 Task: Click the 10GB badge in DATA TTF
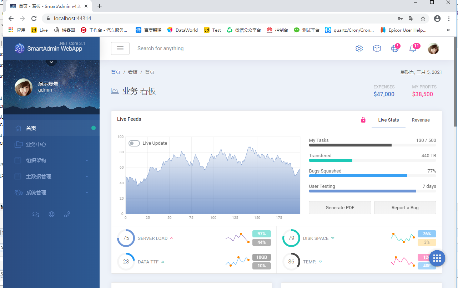(262, 257)
